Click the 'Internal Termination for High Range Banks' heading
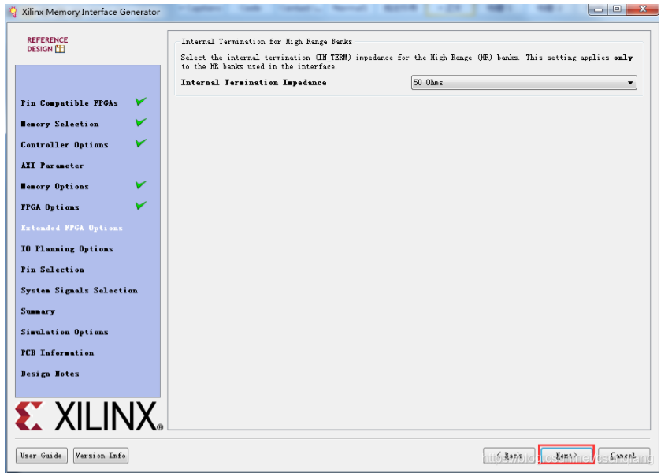The image size is (661, 473). [266, 41]
